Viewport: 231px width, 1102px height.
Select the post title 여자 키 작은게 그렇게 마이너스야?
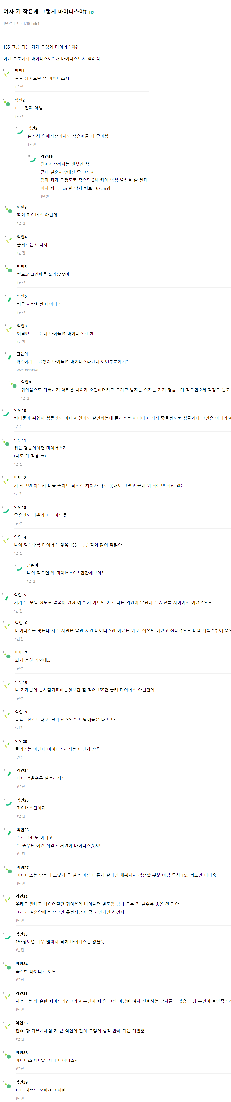pos(45,12)
